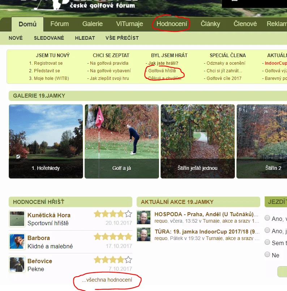Open Na golfové vybavení link
This screenshot has height=291, width=287.
pos(110,71)
